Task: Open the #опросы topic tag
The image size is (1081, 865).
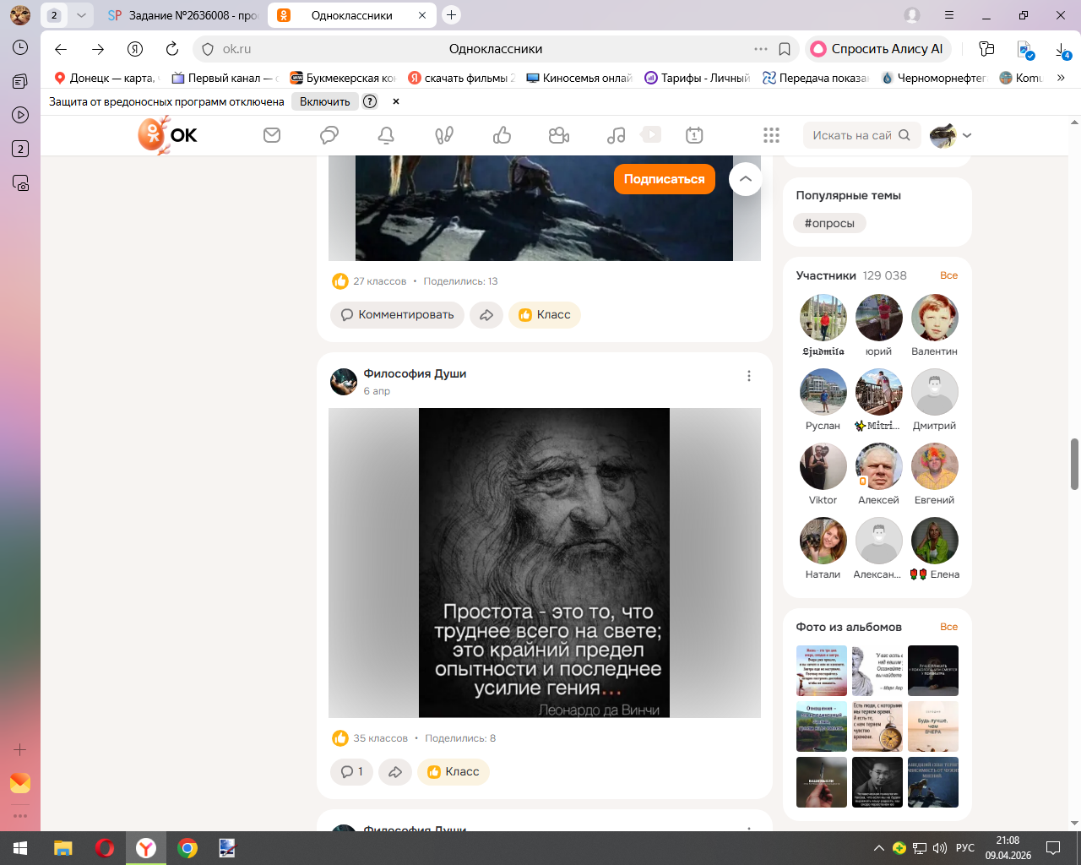Action: [x=829, y=224]
